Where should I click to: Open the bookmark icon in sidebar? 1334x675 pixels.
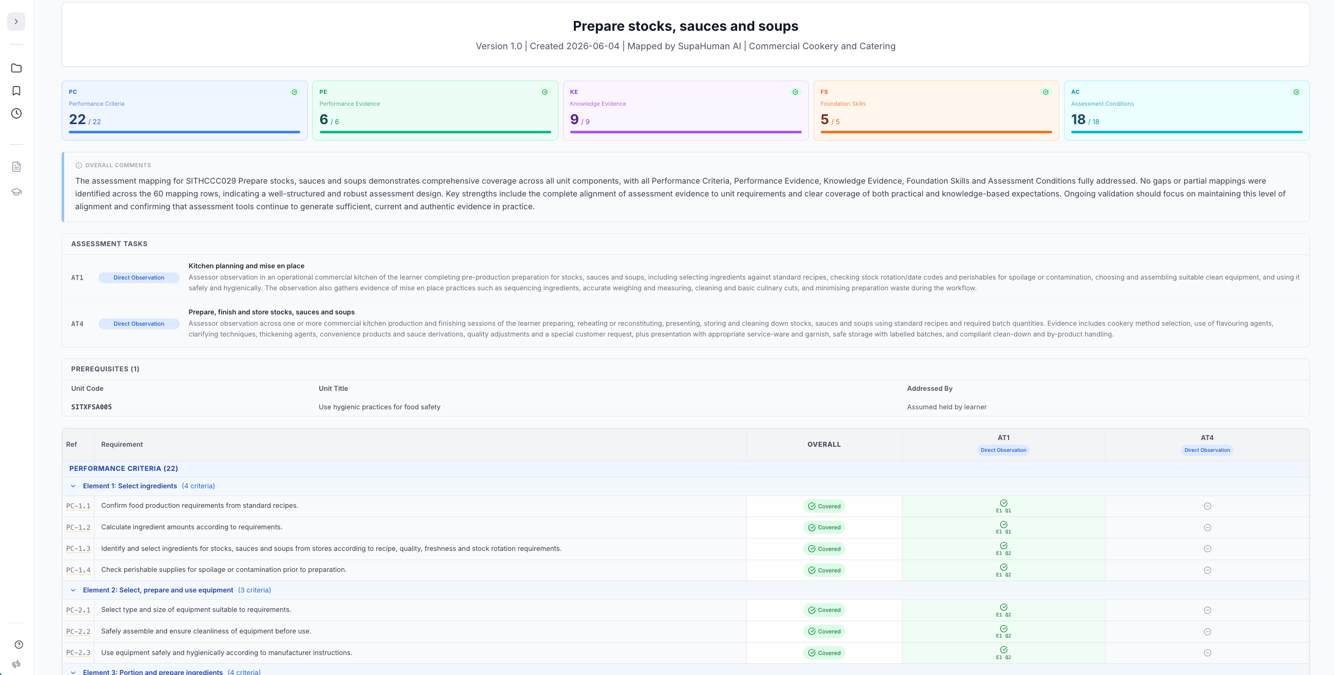click(16, 91)
